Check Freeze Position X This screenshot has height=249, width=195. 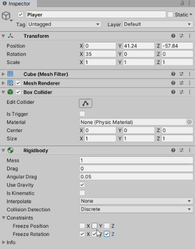point(82,226)
